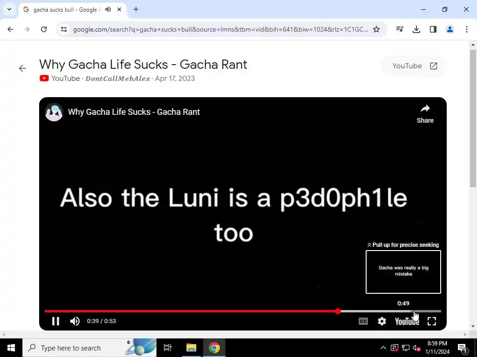The height and width of the screenshot is (357, 477).
Task: Open the channel avatar in video header
Action: click(54, 112)
